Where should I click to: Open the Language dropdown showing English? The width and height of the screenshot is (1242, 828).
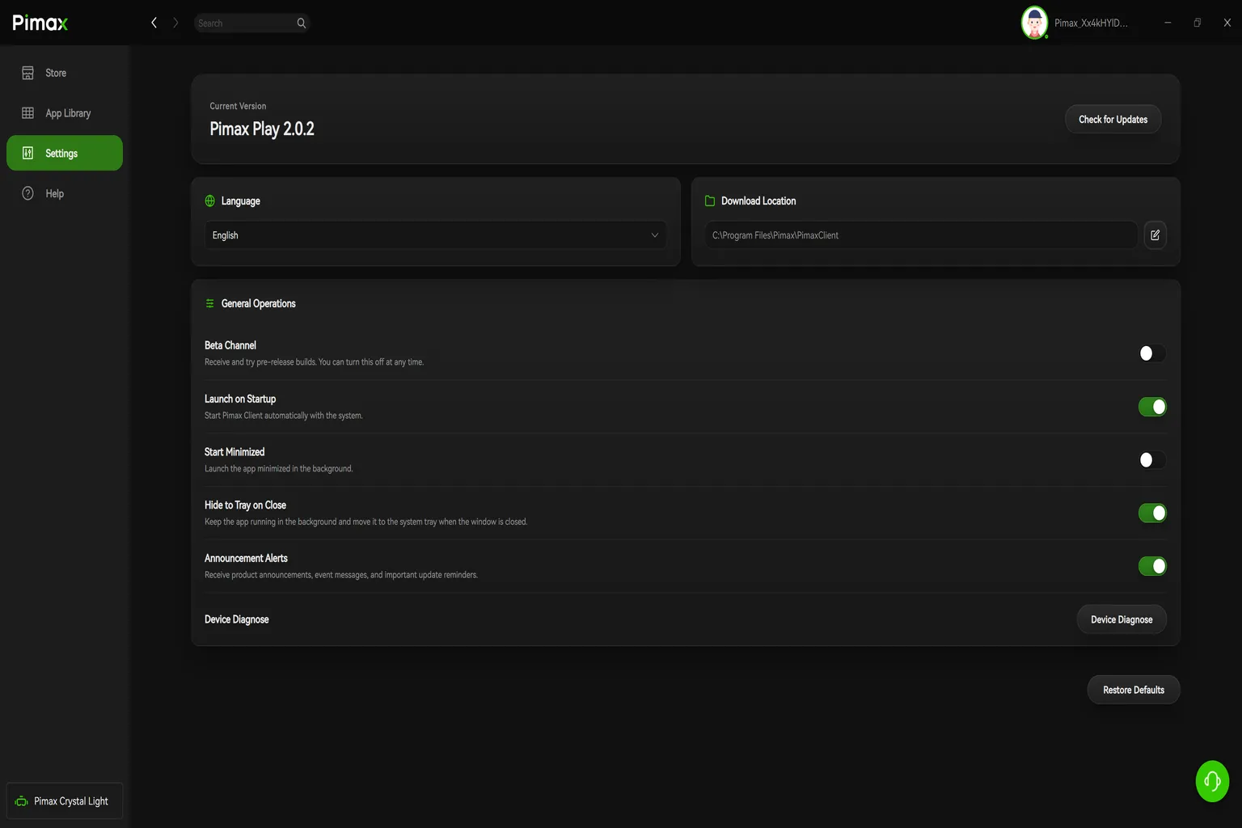click(x=436, y=235)
